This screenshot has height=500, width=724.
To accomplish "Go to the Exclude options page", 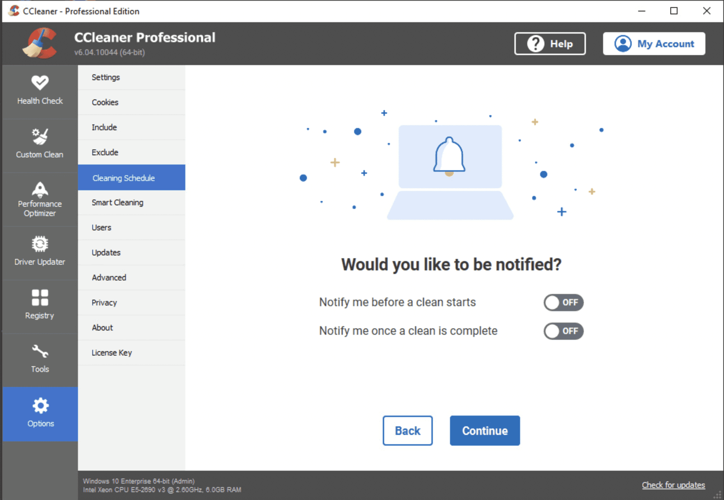I will [x=105, y=152].
